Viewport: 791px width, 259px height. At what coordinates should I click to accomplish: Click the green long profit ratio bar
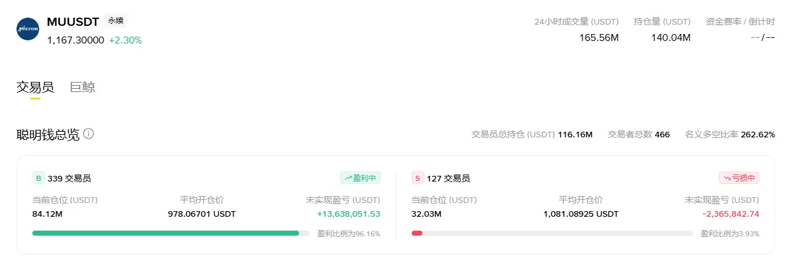(x=166, y=233)
